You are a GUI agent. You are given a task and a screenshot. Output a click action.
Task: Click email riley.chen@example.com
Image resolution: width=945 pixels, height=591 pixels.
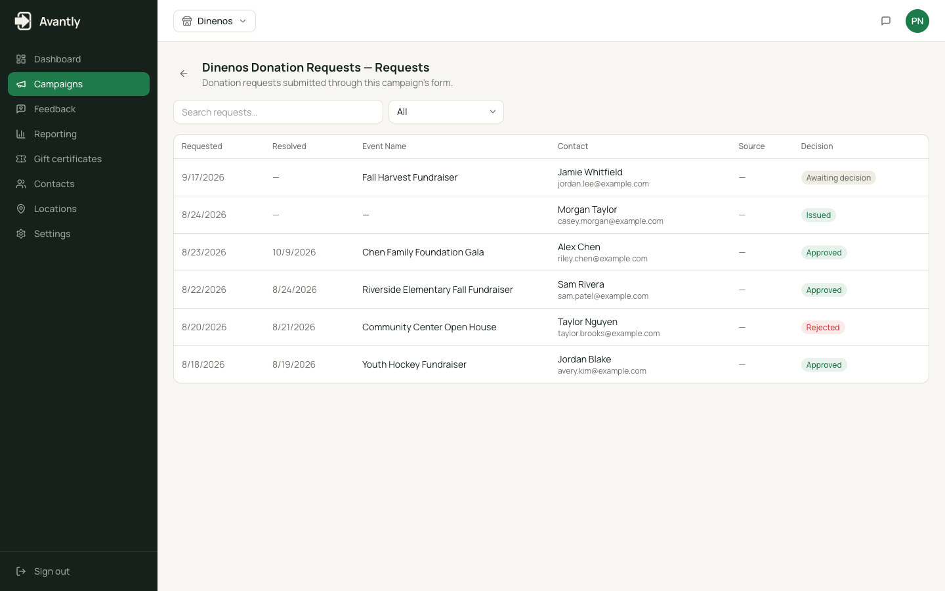click(x=602, y=259)
